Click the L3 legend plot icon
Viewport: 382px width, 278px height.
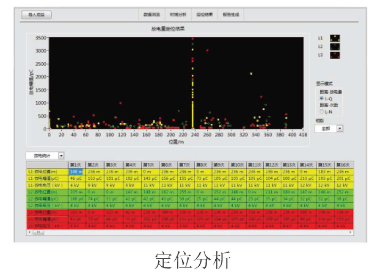(335, 54)
